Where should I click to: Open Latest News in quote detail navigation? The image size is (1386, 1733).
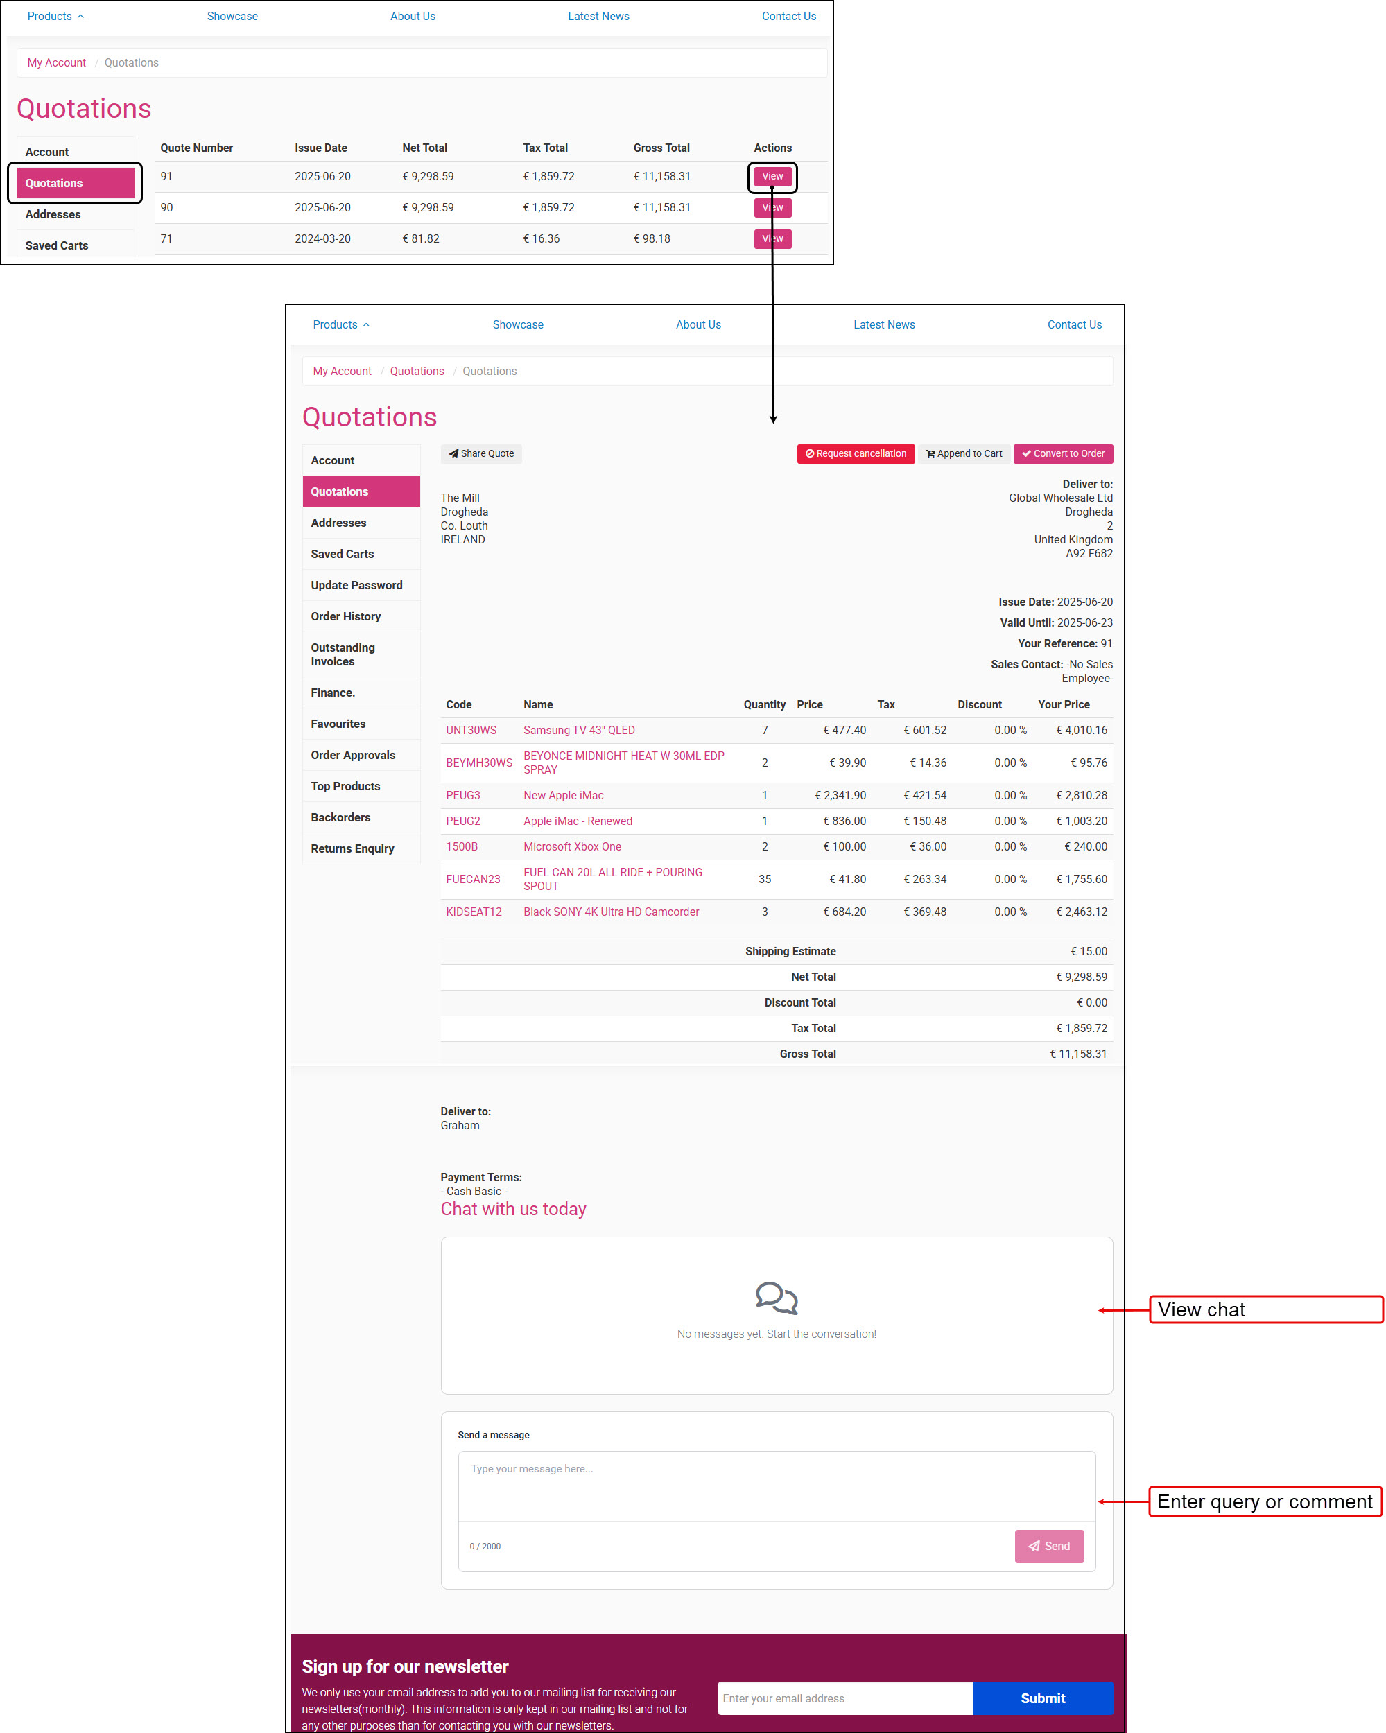(x=883, y=324)
